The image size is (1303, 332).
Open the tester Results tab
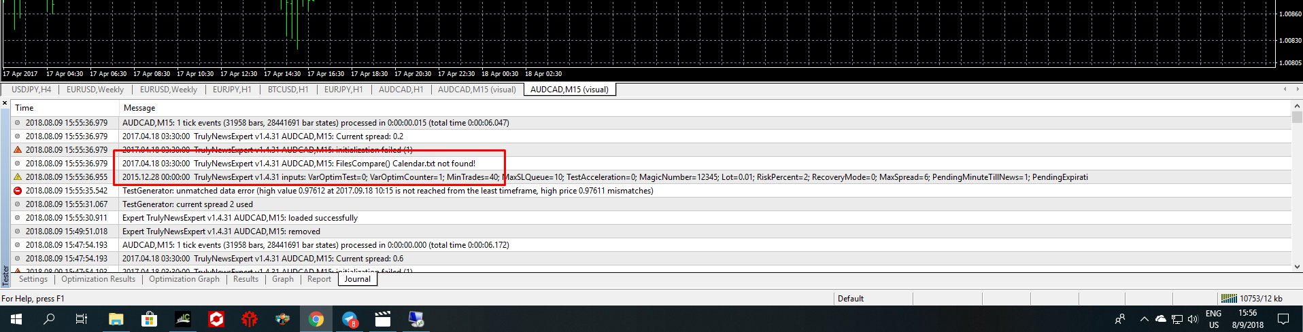(246, 279)
